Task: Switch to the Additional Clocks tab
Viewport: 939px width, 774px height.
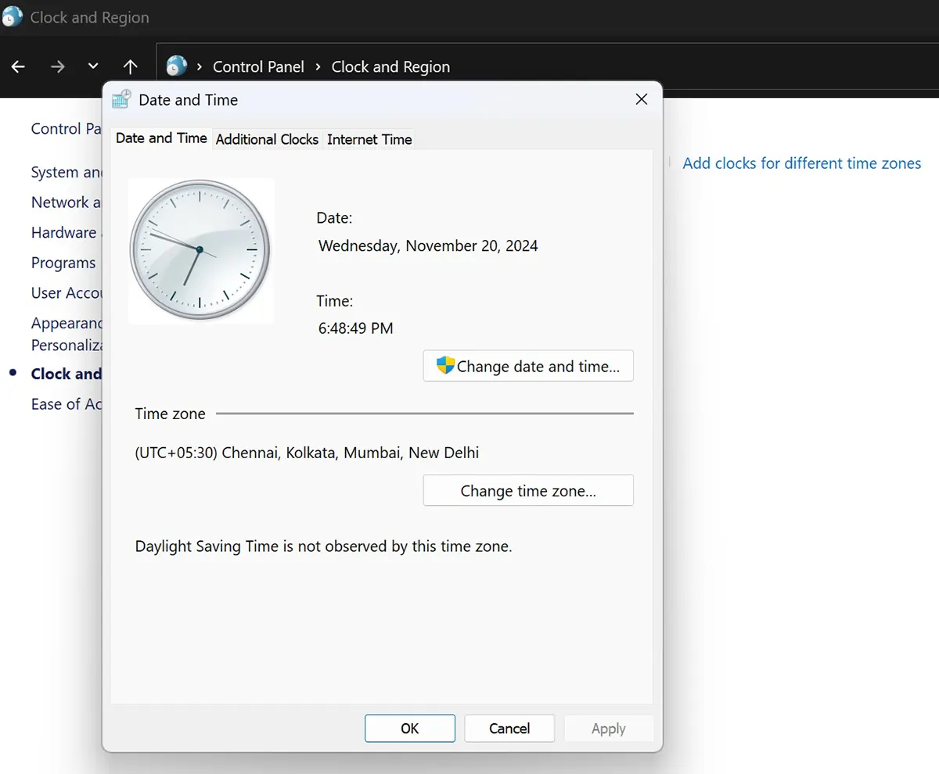Action: click(x=267, y=139)
